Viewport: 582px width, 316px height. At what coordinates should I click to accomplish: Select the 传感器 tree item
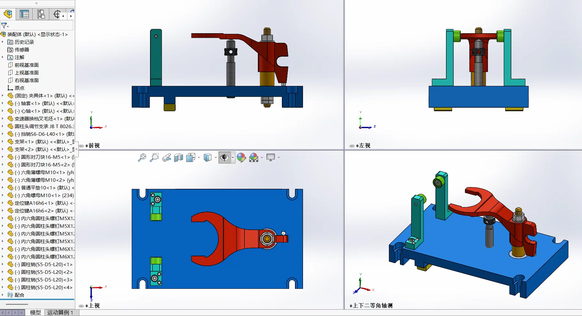(x=18, y=50)
